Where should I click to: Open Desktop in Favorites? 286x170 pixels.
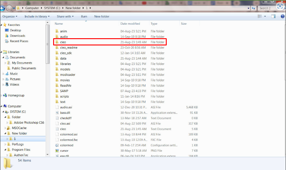15,30
